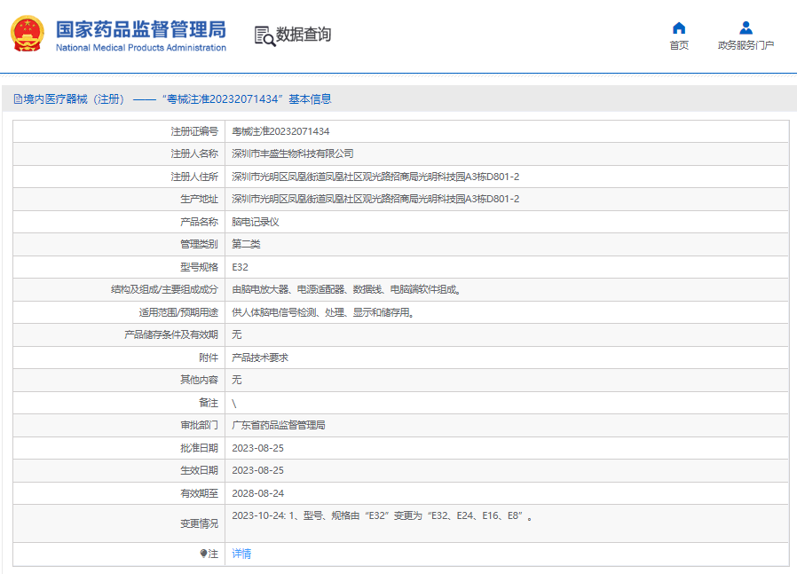The image size is (797, 574).
Task: Click the 产品储存条件及有效期 label
Action: pyautogui.click(x=170, y=334)
